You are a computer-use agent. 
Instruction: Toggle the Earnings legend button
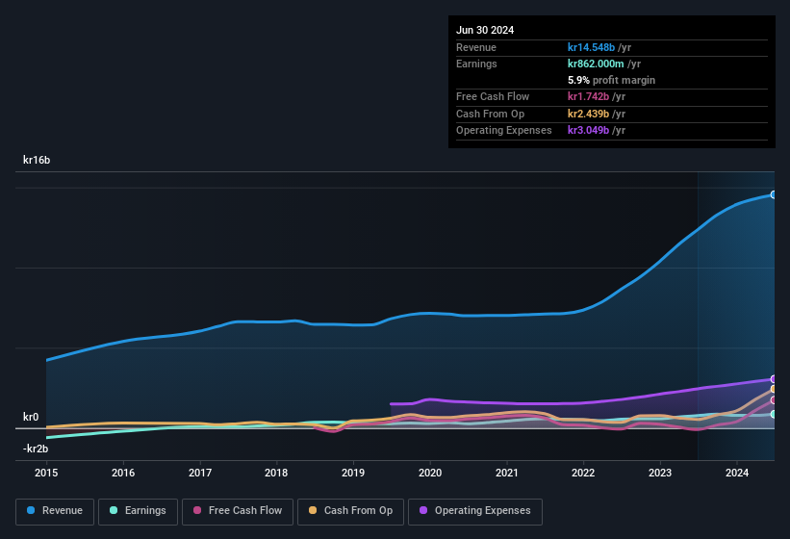[138, 511]
